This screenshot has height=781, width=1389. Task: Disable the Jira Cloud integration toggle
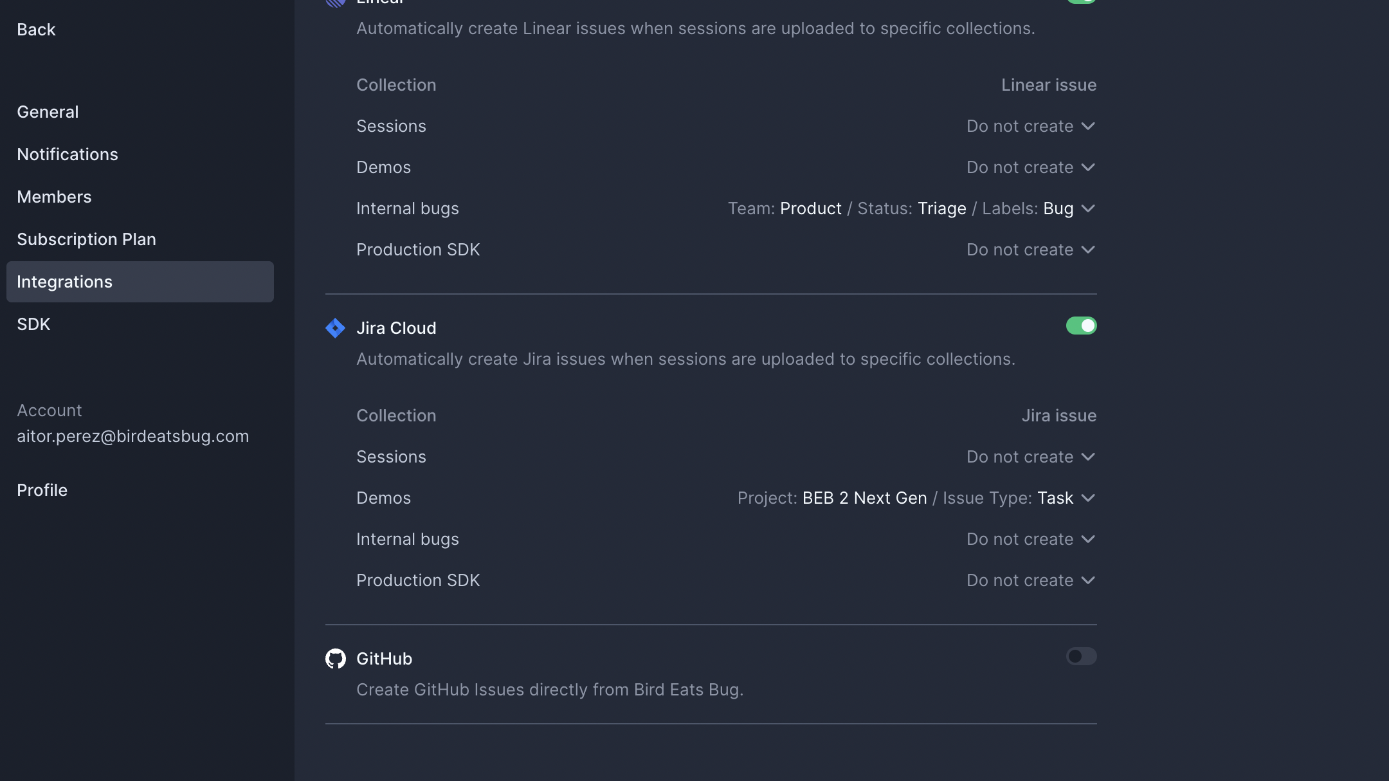(1081, 326)
